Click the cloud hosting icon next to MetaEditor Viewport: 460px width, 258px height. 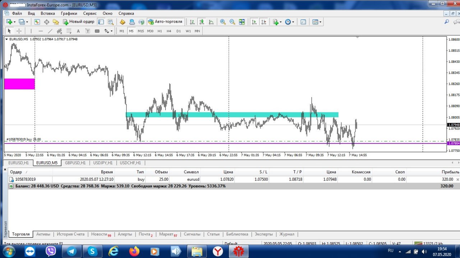[132, 22]
